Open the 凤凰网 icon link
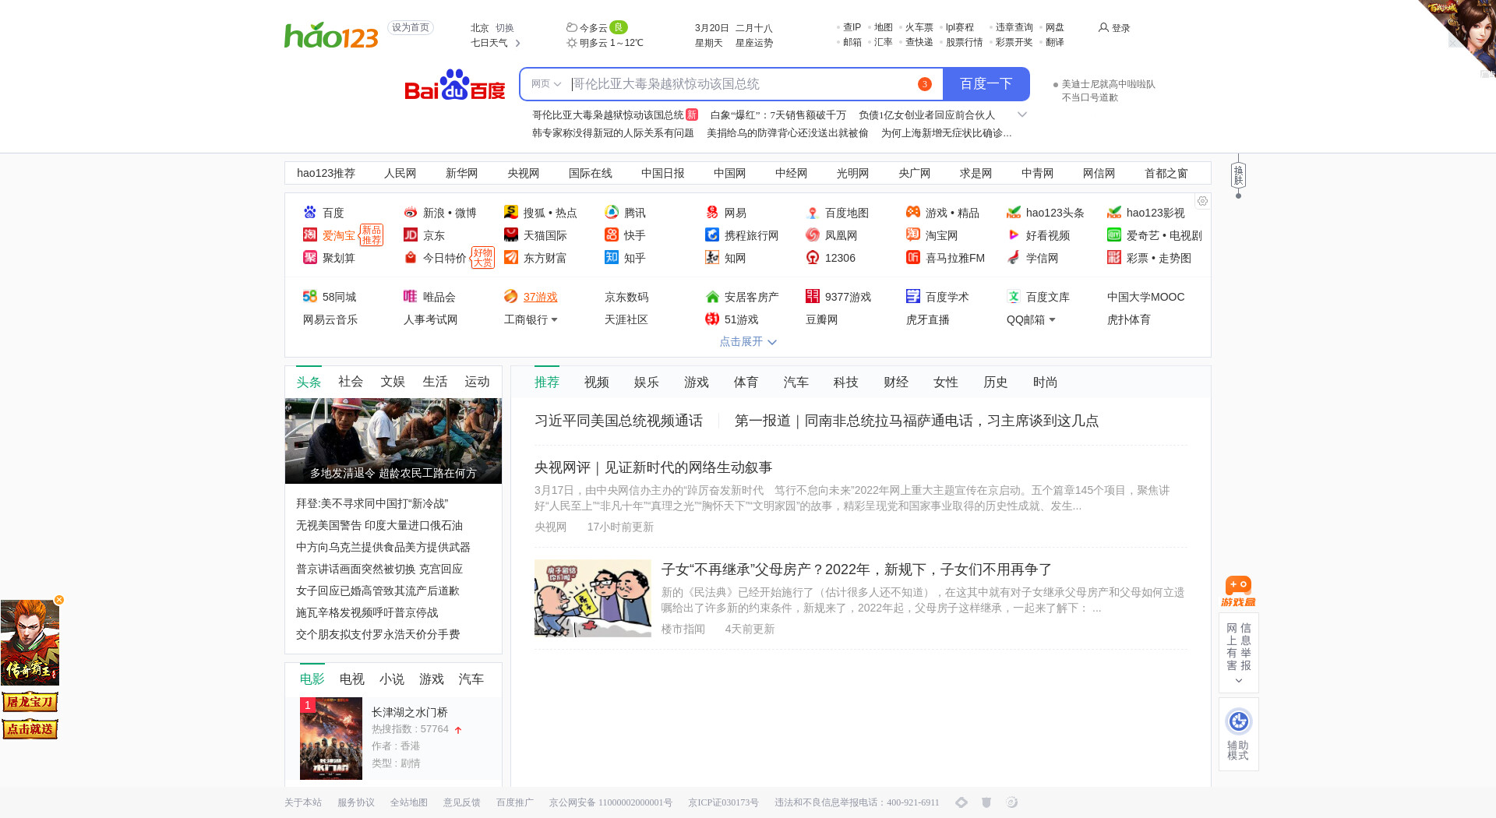This screenshot has width=1496, height=818. point(813,234)
